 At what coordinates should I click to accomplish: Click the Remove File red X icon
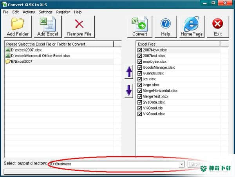(79, 24)
